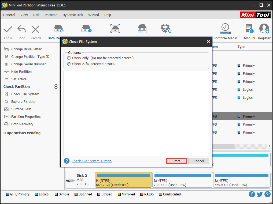Click the help question mark icon

pyautogui.click(x=67, y=161)
